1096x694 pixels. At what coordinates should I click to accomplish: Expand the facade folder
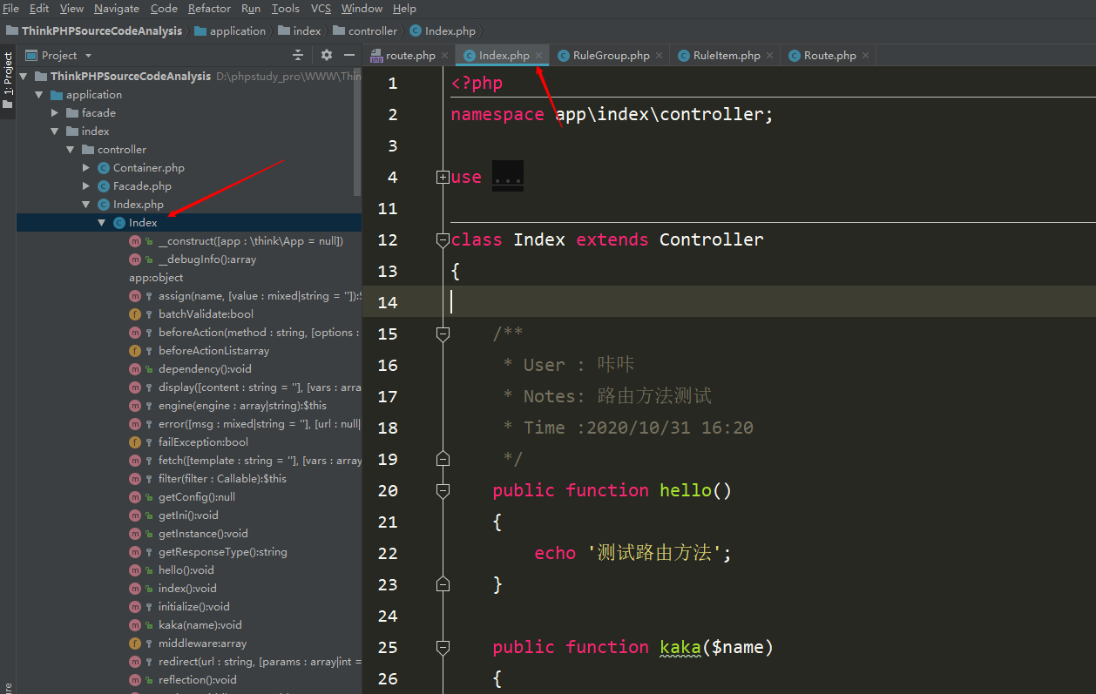pos(55,113)
